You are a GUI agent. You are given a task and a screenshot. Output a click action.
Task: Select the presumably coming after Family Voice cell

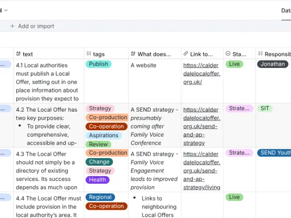click(155, 126)
